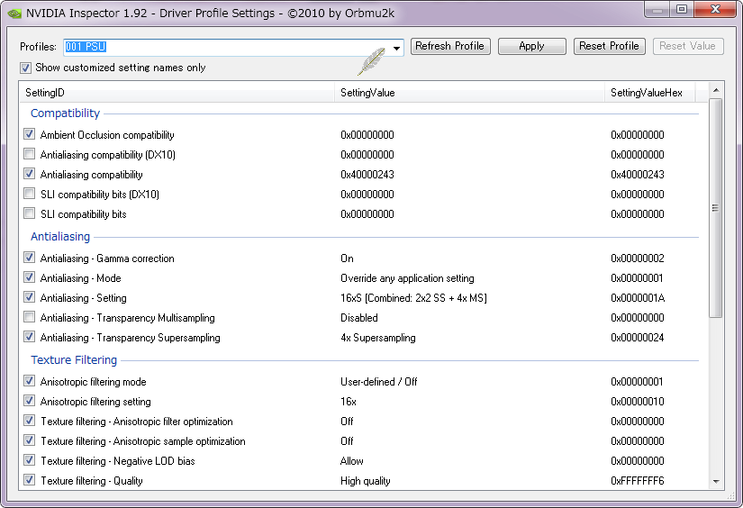Select 'Ambient Occlusion compatibility' setting name
Screen dimensions: 743x508
[x=107, y=135]
